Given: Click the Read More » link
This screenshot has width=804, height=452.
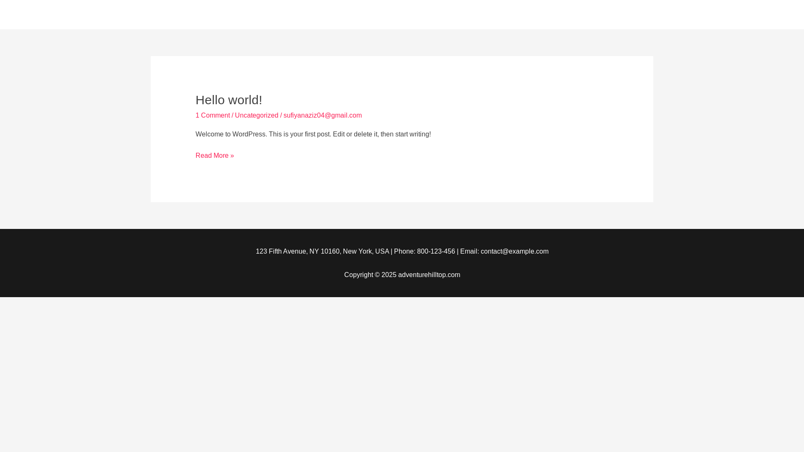Looking at the screenshot, I should pyautogui.click(x=215, y=156).
